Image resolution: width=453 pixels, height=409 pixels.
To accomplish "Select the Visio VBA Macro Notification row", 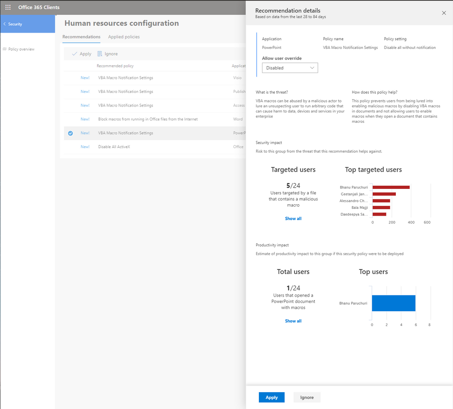I will tap(155, 78).
